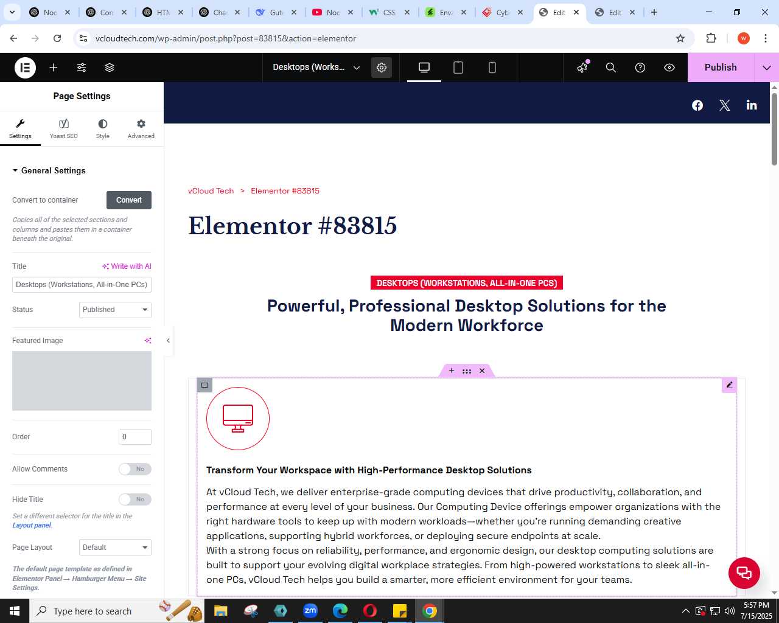Open the Settings tab in Page Settings
The image size is (779, 623).
[x=20, y=129]
